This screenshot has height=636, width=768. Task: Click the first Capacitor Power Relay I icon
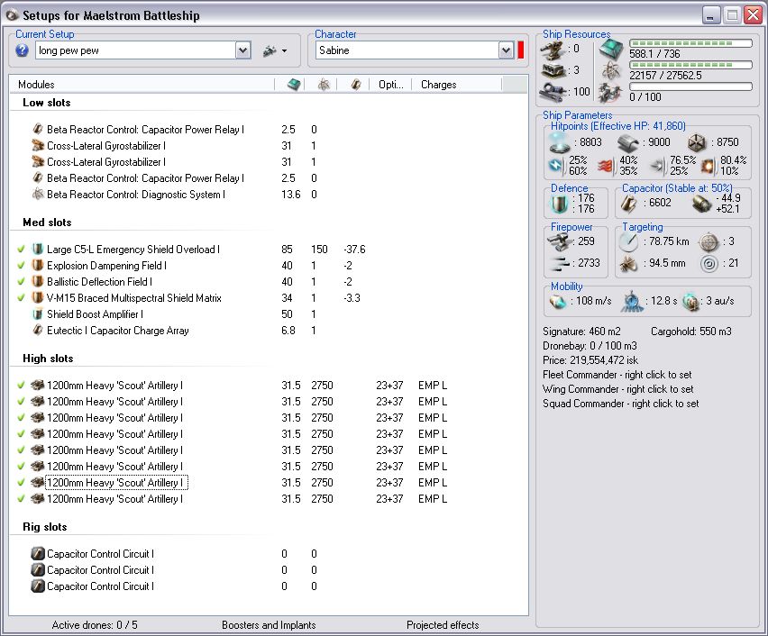point(38,129)
